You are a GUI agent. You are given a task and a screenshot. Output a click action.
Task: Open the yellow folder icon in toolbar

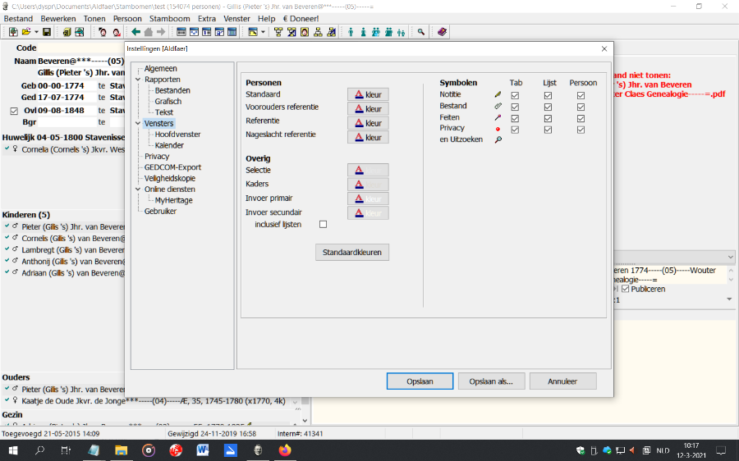(25, 32)
